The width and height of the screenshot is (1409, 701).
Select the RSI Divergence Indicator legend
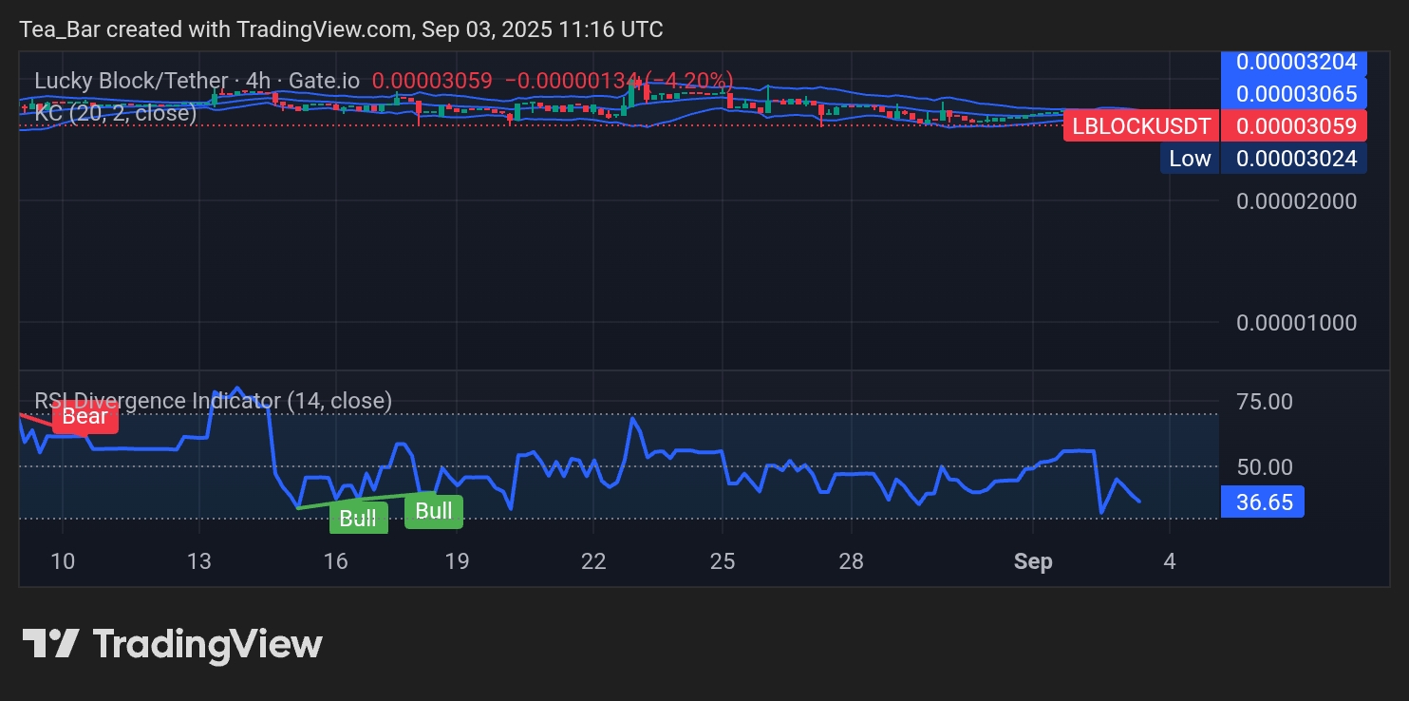213,401
